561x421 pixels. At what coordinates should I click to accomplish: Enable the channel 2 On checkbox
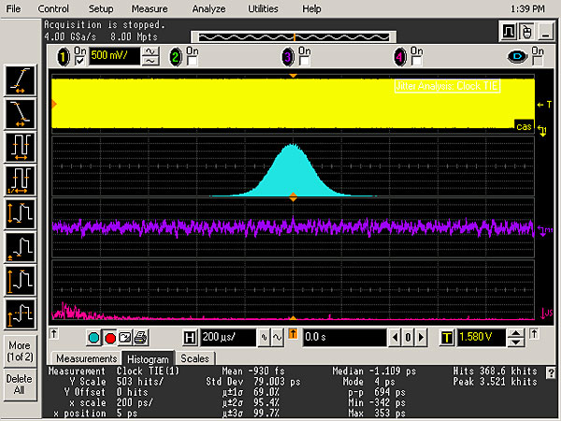193,62
